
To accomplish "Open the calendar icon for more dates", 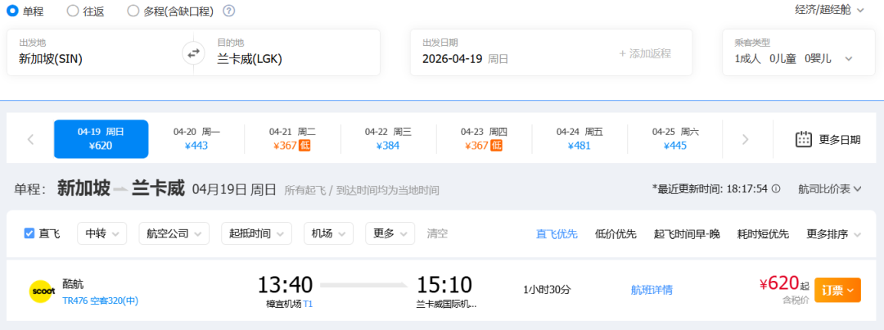I will [x=803, y=139].
